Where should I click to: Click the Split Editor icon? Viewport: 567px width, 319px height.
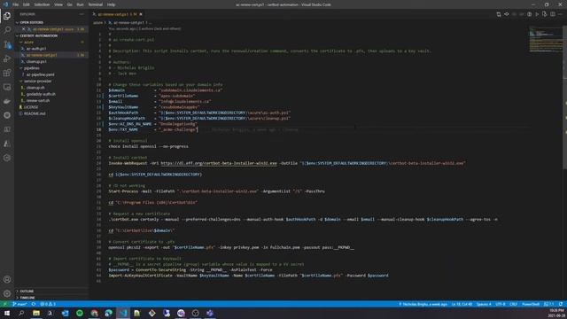[x=553, y=14]
